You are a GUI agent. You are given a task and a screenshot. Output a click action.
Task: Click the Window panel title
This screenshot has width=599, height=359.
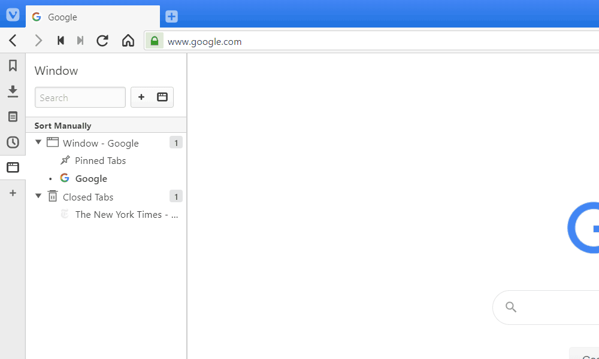tap(56, 71)
